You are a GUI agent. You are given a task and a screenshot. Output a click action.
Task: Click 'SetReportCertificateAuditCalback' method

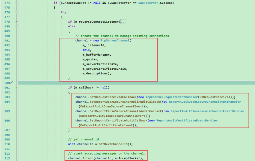tap(119, 120)
